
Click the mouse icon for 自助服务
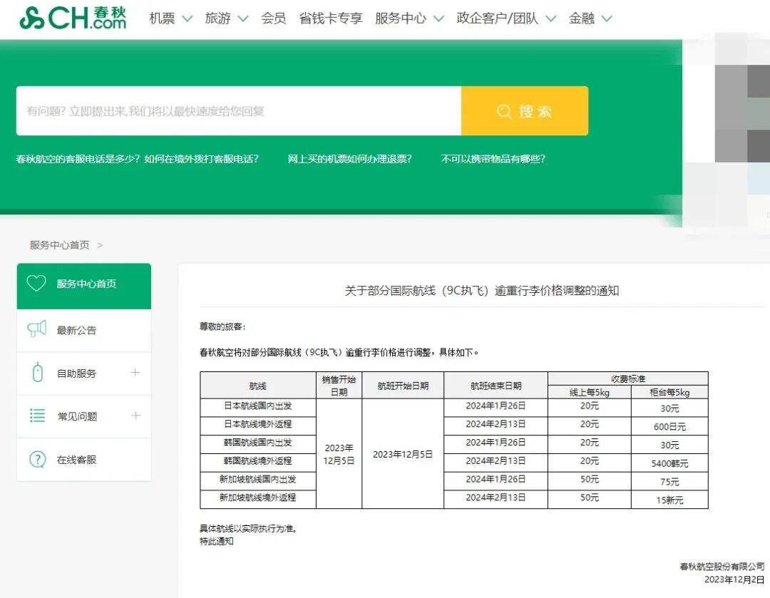click(x=38, y=373)
